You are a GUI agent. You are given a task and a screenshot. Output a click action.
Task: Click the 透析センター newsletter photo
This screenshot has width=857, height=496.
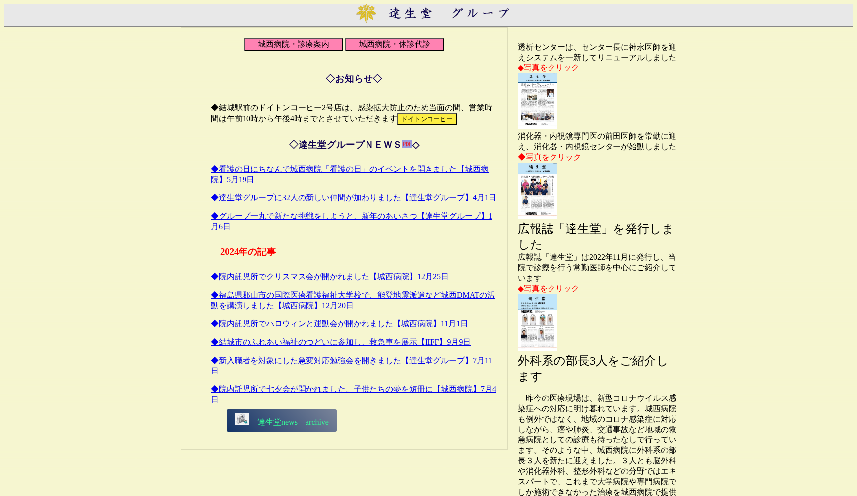coord(537,100)
